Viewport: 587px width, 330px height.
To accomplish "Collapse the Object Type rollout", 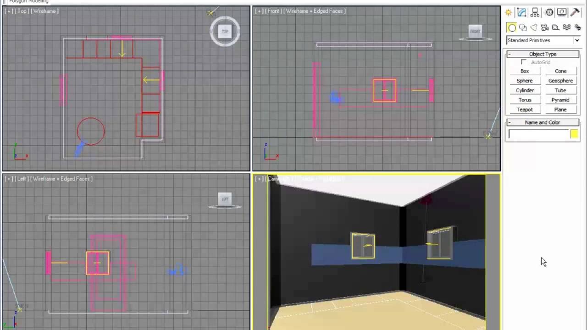I will point(543,54).
